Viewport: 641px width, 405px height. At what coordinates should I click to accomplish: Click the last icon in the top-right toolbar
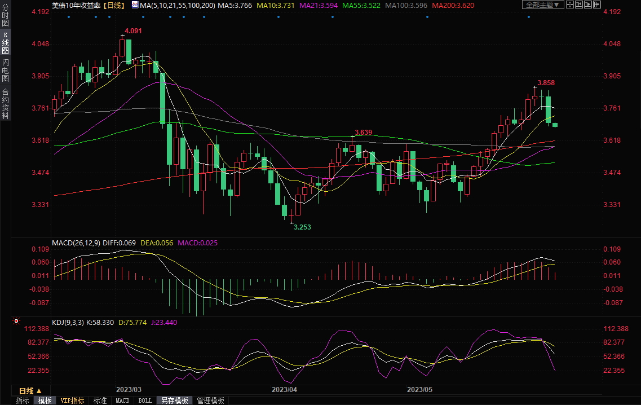[x=597, y=5]
